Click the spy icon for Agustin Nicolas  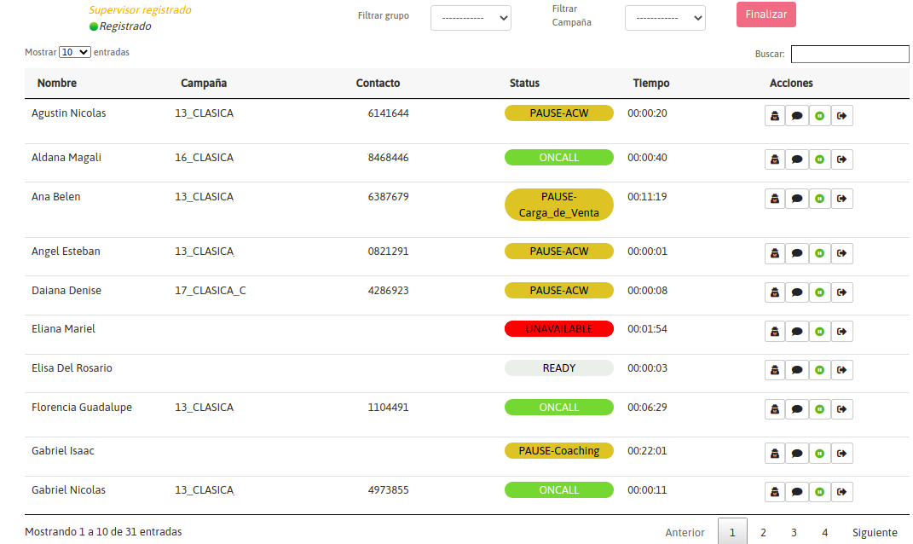[x=774, y=116]
